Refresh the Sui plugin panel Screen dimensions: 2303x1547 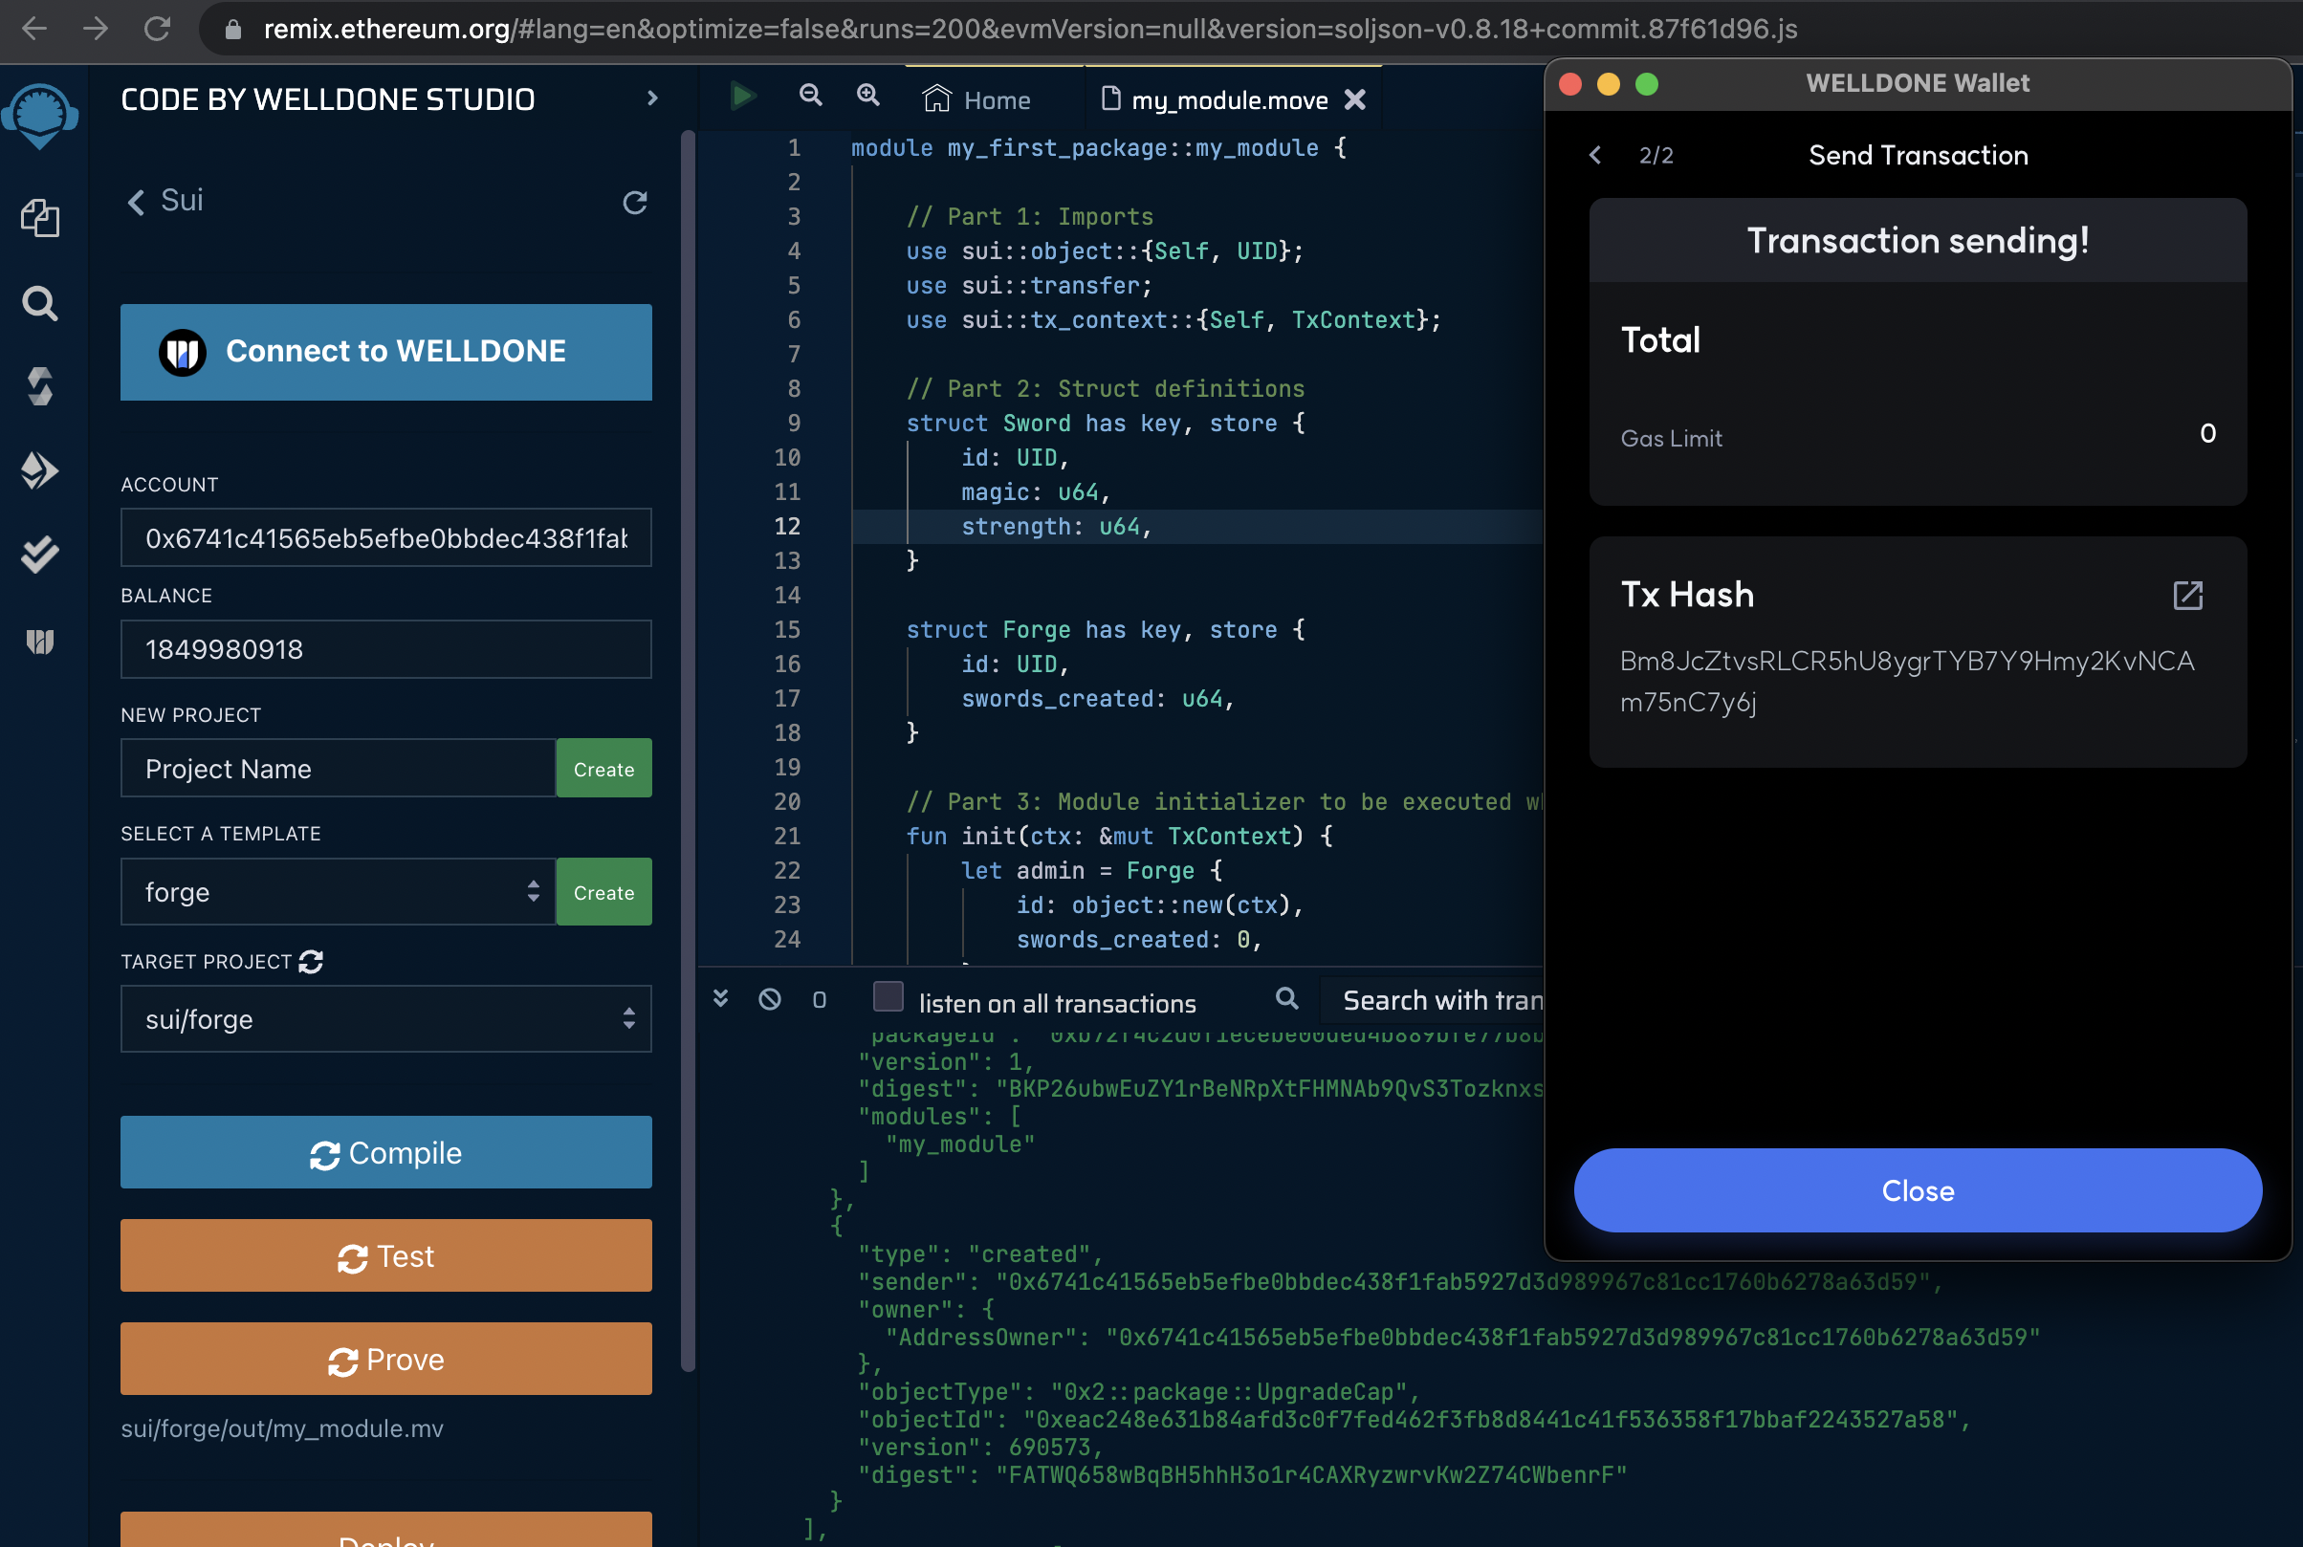[x=634, y=203]
